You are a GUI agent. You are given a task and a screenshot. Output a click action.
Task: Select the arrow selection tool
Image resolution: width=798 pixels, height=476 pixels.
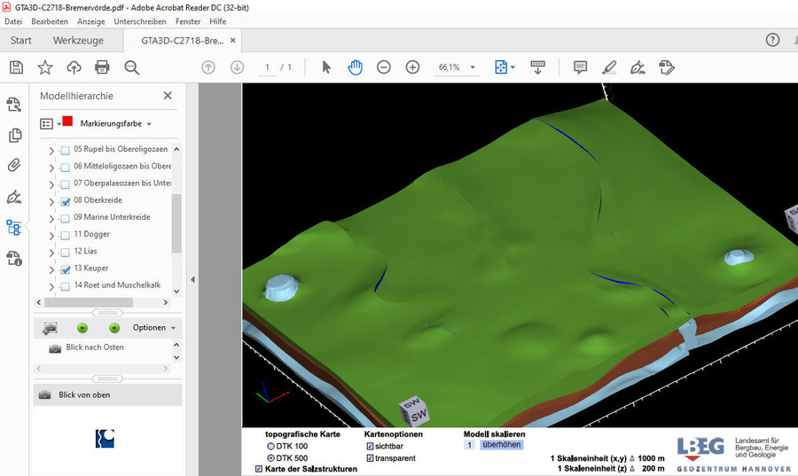(326, 67)
